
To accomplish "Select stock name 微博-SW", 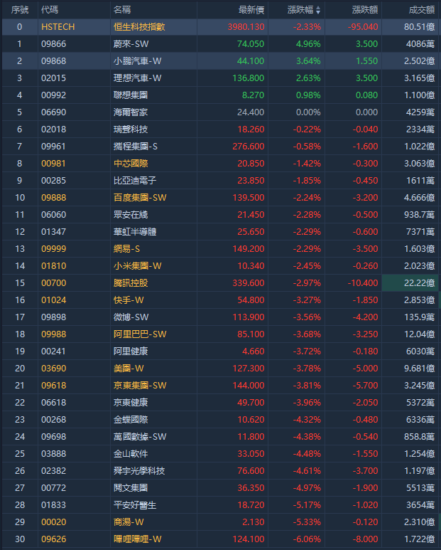I will [131, 317].
